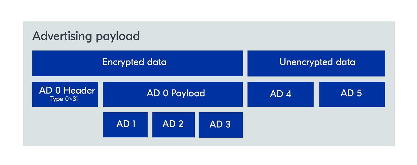The height and width of the screenshot is (165, 417).
Task: Click the "AD 0 Header" text
Action: (x=67, y=90)
